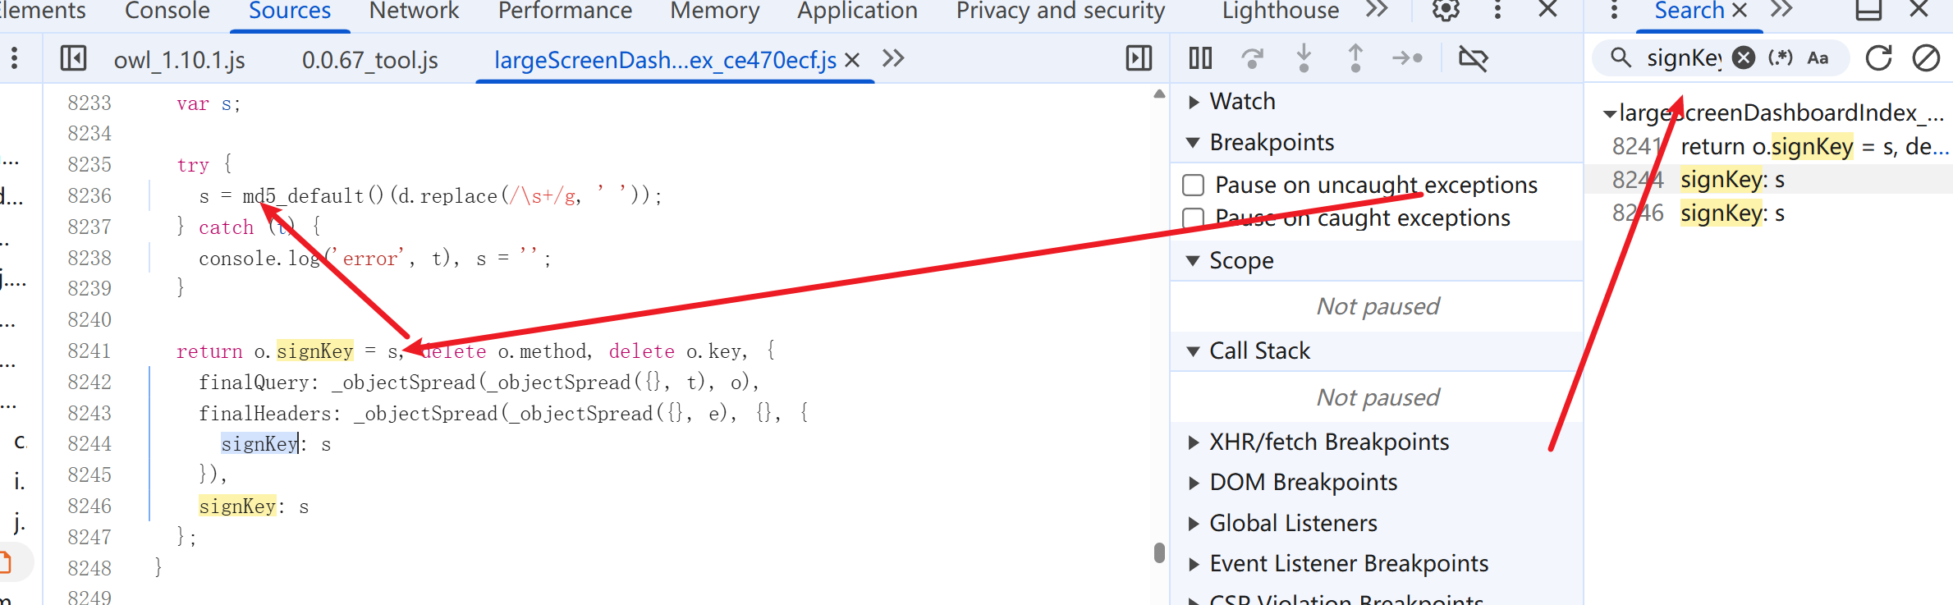
Task: Toggle regular expression search option
Action: pyautogui.click(x=1780, y=58)
